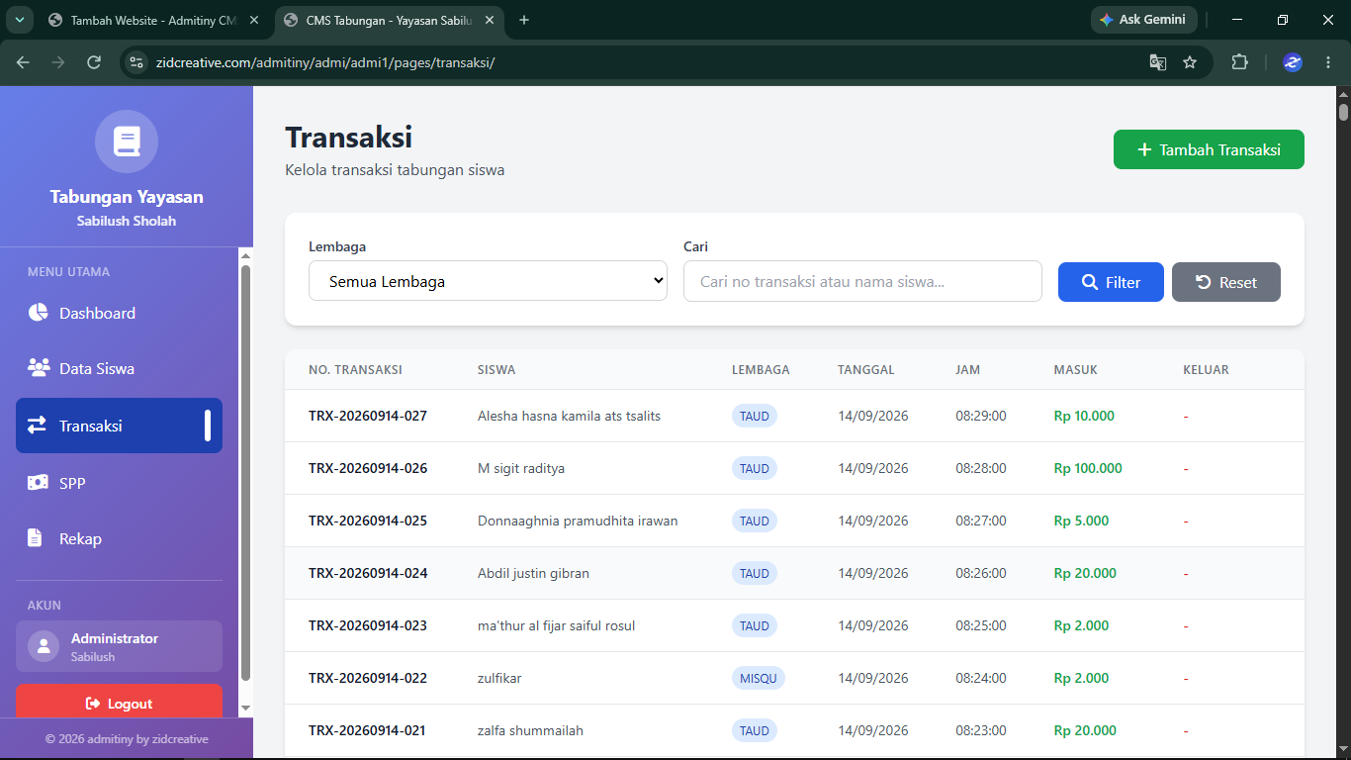This screenshot has height=760, width=1351.
Task: Reload the page with the browser refresh icon
Action: [x=94, y=62]
